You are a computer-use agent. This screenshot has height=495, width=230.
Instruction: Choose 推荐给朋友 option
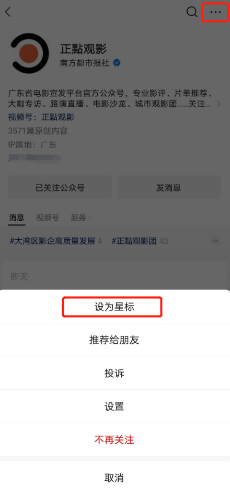115,340
